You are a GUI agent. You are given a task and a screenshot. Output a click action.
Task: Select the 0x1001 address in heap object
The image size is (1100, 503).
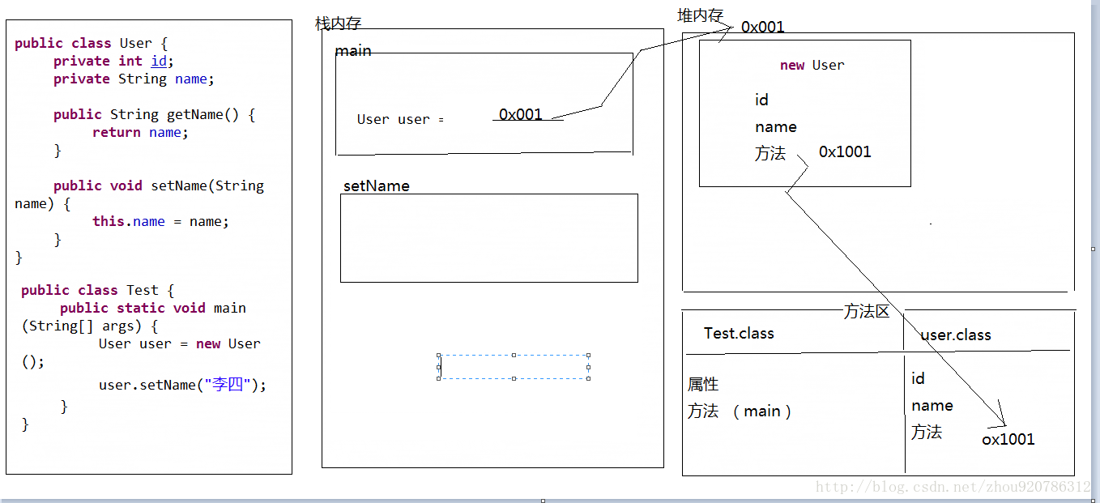pyautogui.click(x=845, y=152)
